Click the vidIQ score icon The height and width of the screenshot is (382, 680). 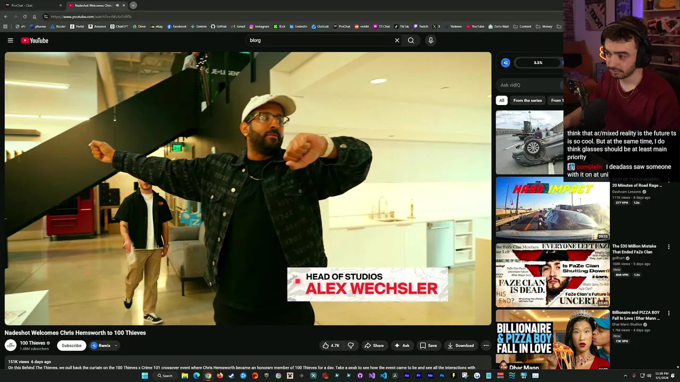pyautogui.click(x=506, y=63)
